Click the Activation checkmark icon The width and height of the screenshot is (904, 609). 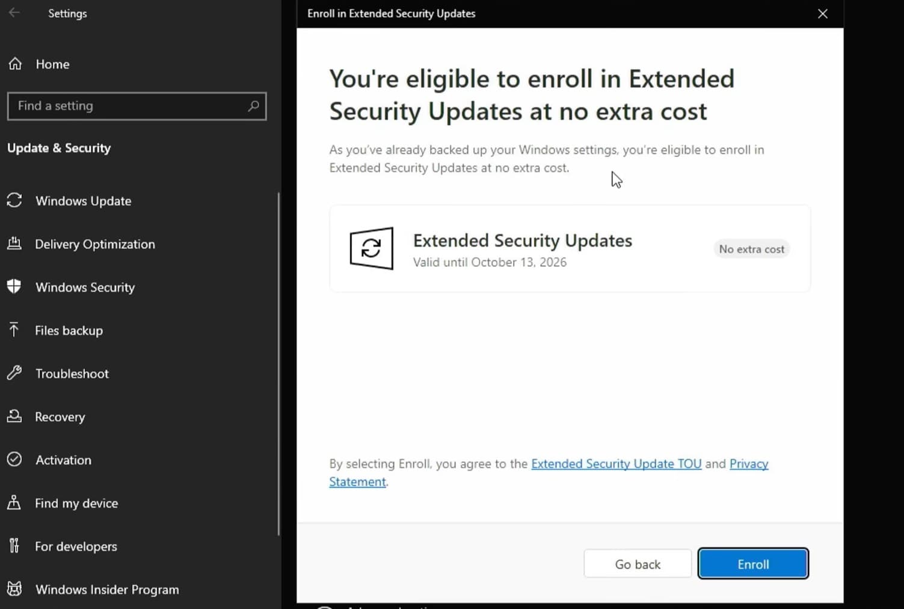click(x=14, y=460)
